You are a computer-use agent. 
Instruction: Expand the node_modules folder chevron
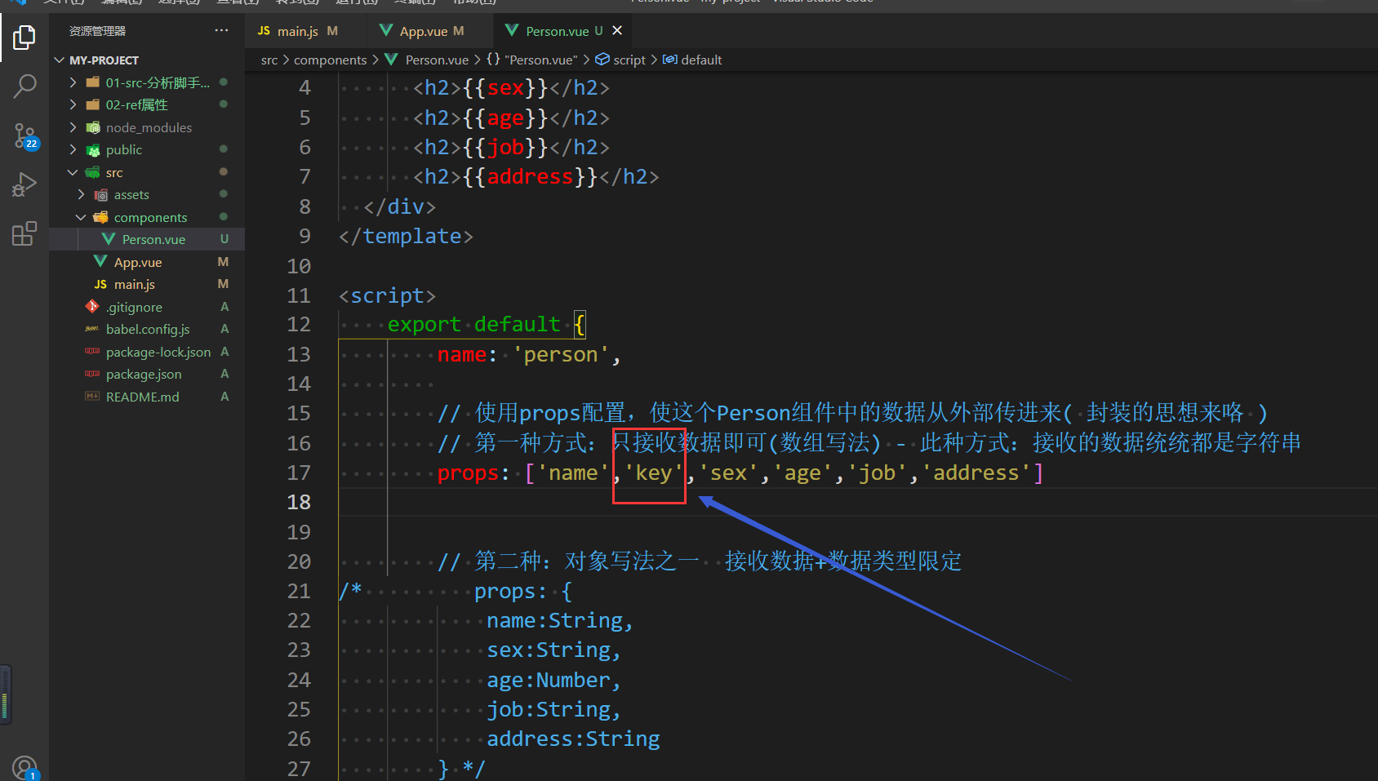tap(73, 127)
